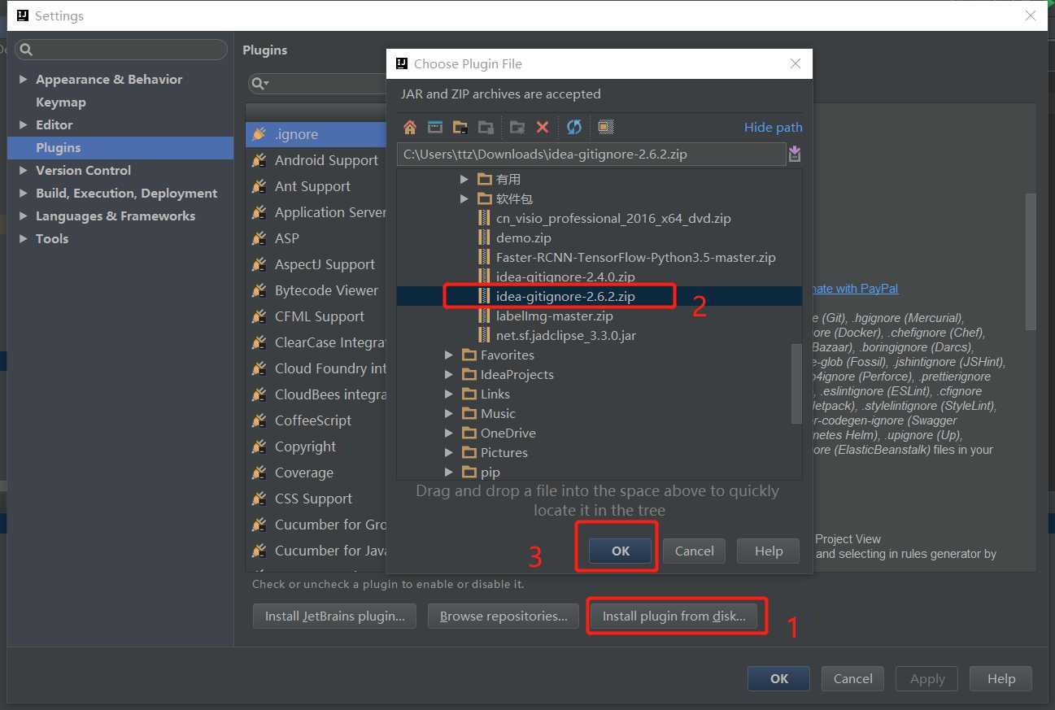Expand the Version Control settings category
Viewport: 1055px width, 710px height.
[x=23, y=170]
